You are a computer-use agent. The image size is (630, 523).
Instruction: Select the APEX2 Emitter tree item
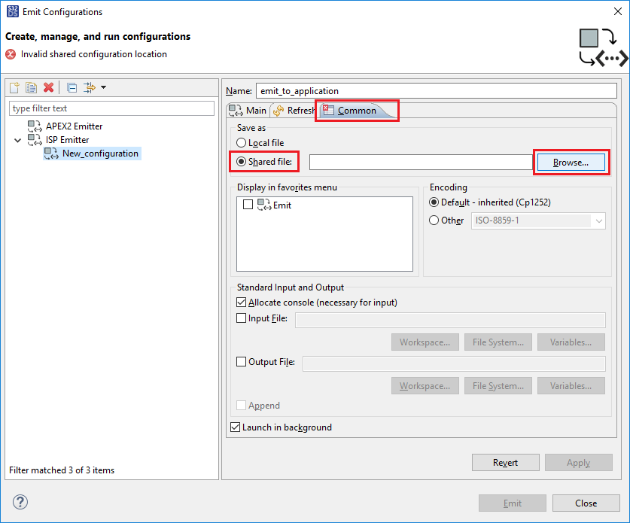(75, 126)
